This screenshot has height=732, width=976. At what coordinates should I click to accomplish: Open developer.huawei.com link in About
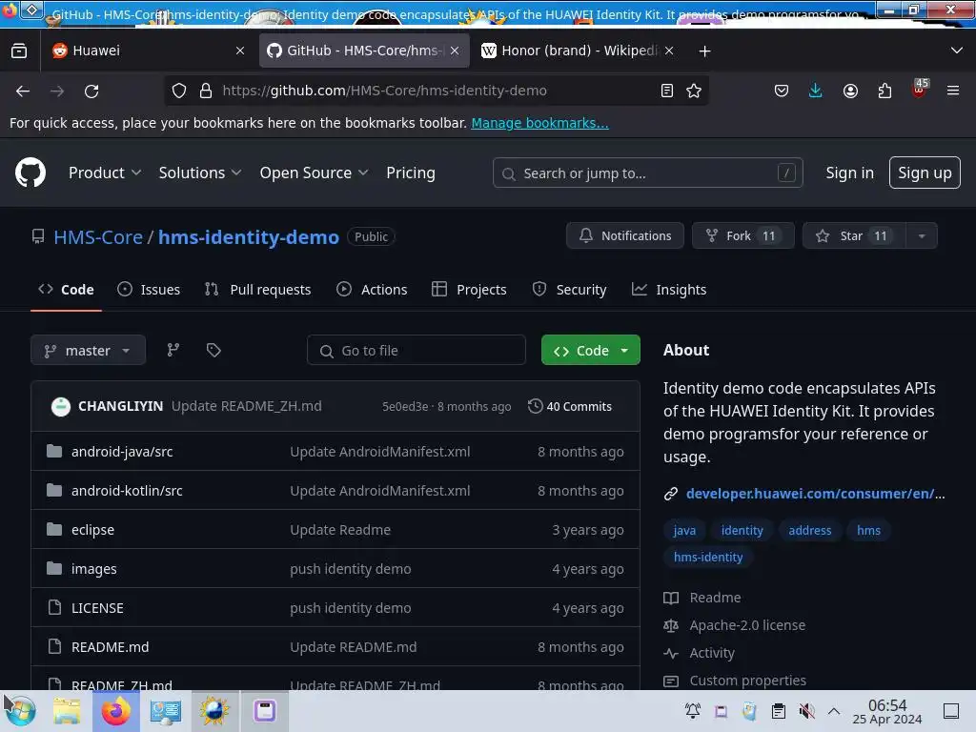(815, 494)
